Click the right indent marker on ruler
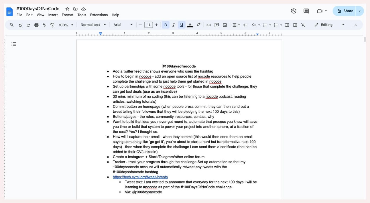Viewport: 370px width, 203px height. coord(257,34)
